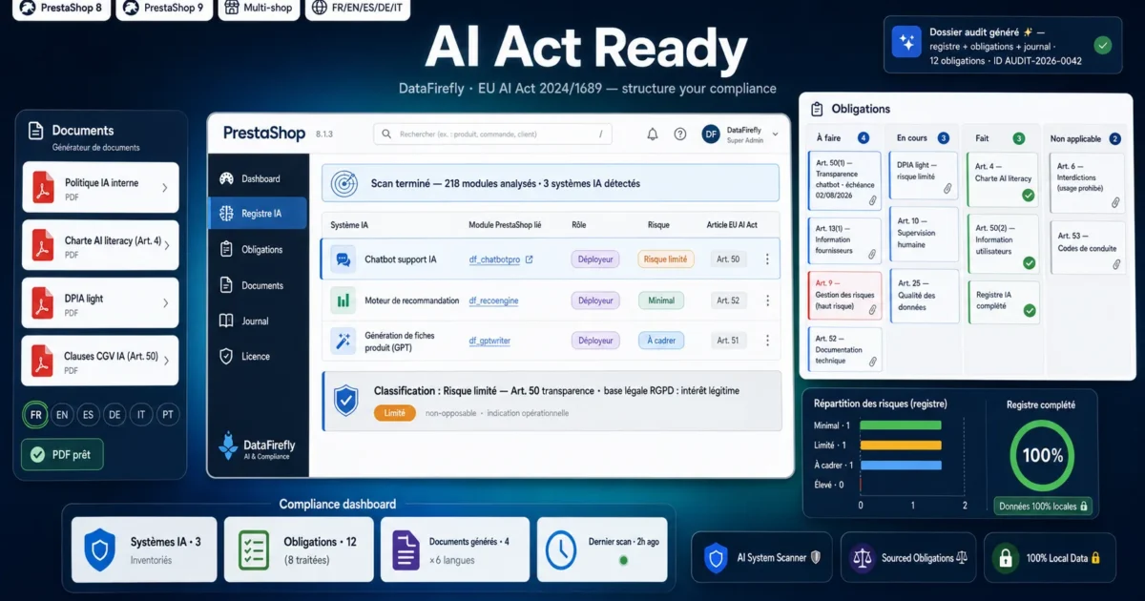Select the IT language option
1145x601 pixels.
142,415
